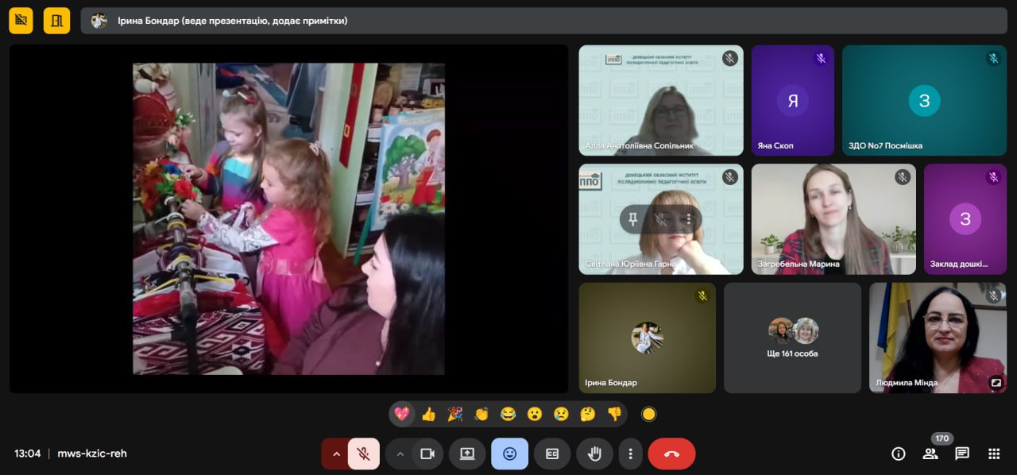Choose the yellow emoji skin tone

click(x=649, y=414)
